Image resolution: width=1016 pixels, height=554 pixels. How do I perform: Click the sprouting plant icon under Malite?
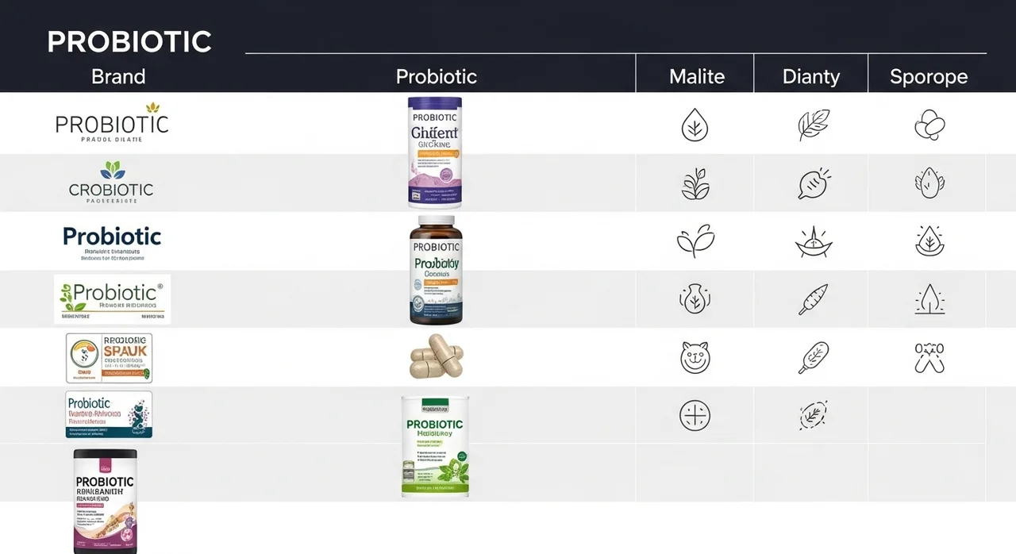[x=695, y=183]
